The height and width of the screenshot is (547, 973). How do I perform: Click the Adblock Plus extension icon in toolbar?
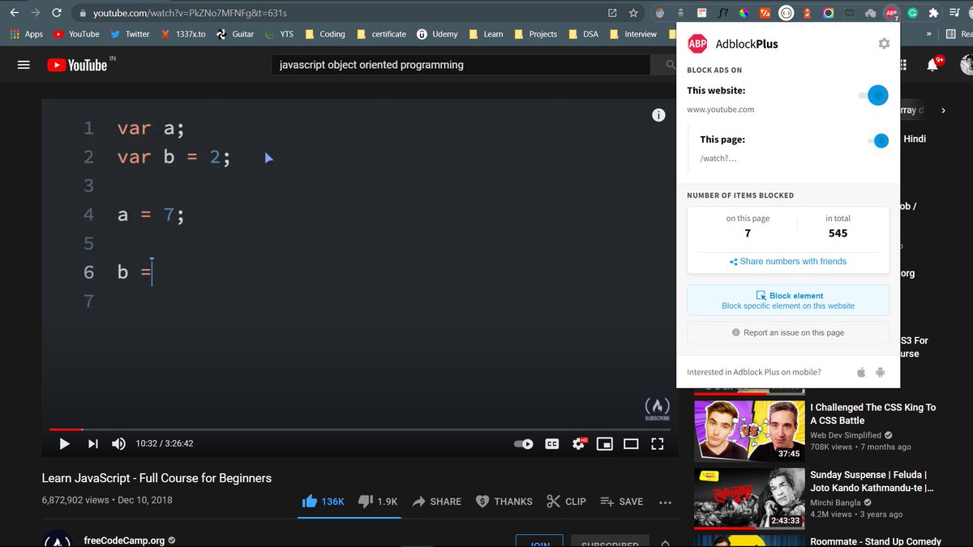[x=891, y=13]
